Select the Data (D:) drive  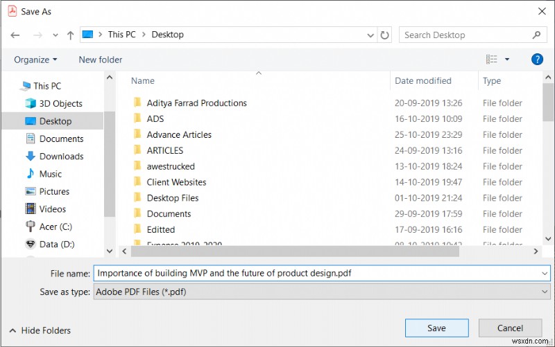coord(50,244)
